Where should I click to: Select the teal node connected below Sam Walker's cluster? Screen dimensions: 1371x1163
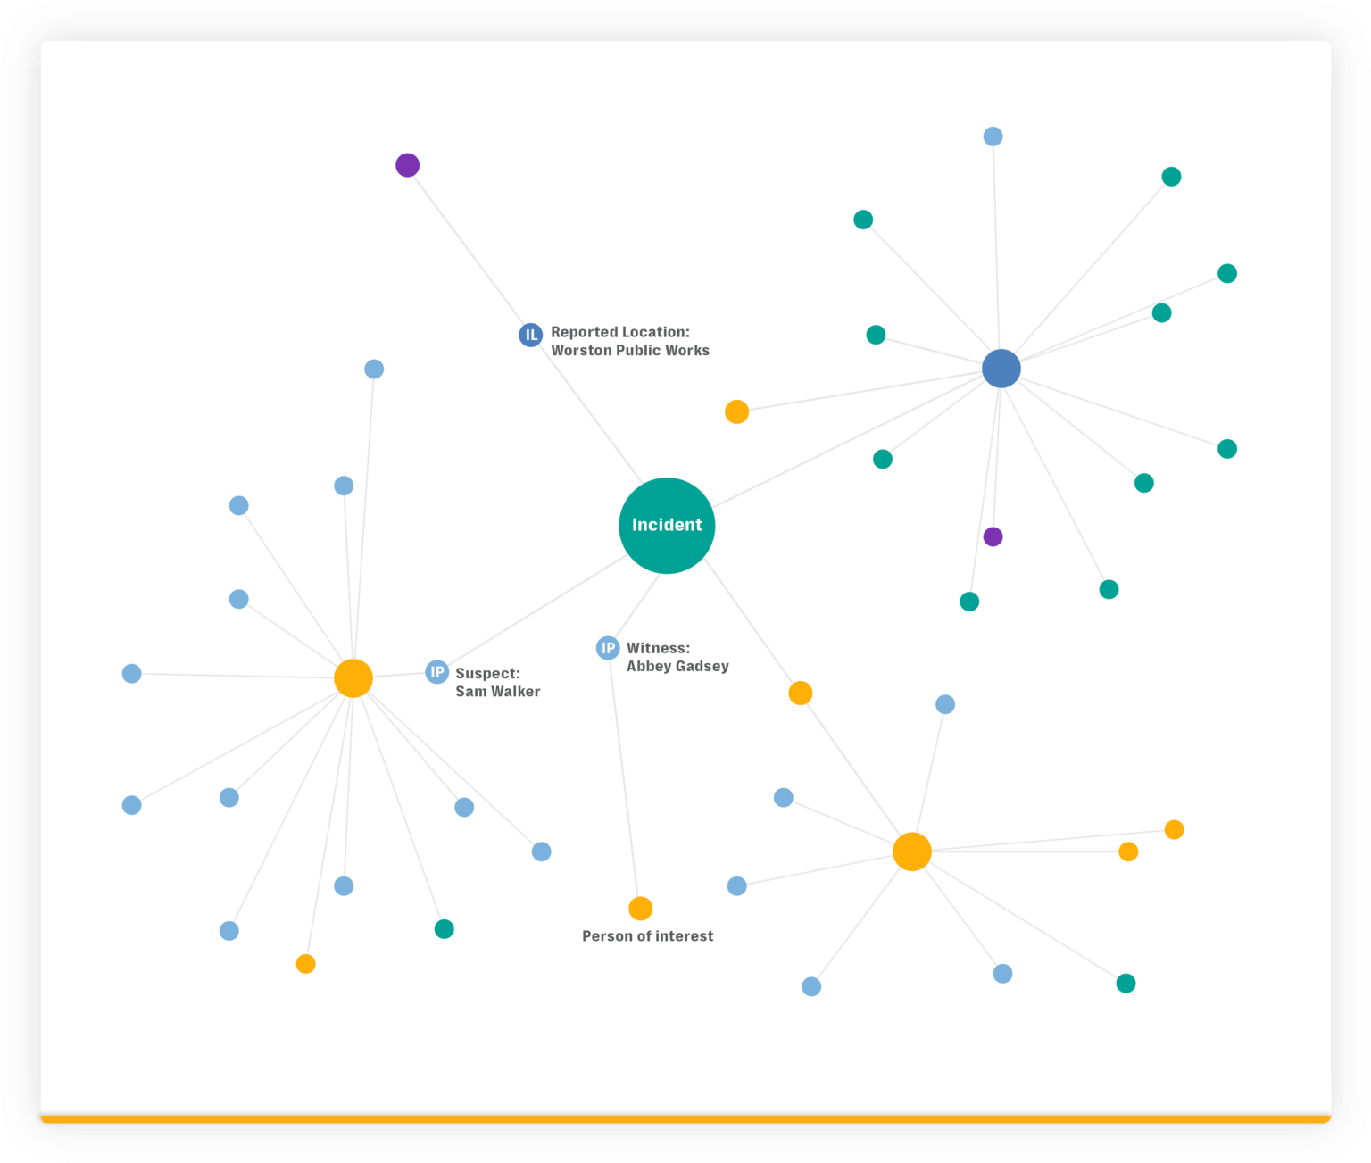[x=445, y=928]
